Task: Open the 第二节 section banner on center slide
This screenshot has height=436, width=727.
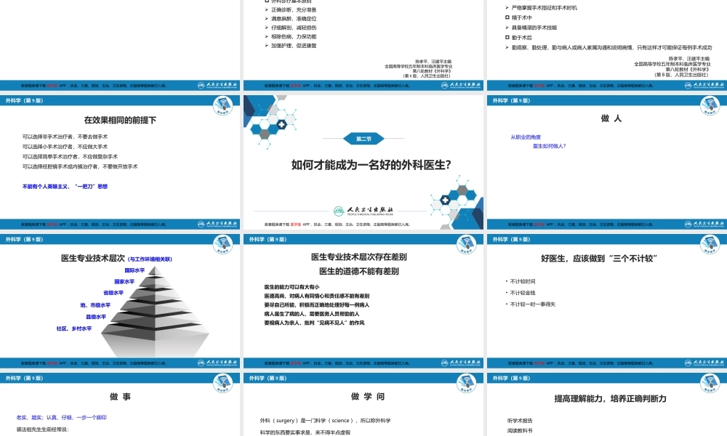Action: point(363,138)
